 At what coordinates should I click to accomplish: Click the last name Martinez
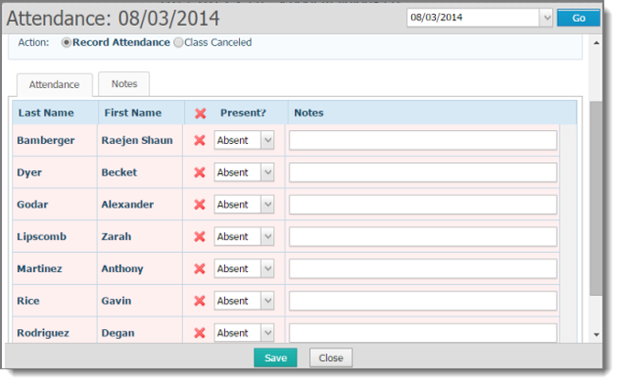39,269
